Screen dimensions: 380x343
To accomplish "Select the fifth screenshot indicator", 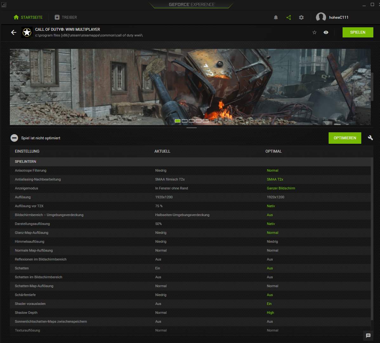I will [x=206, y=121].
